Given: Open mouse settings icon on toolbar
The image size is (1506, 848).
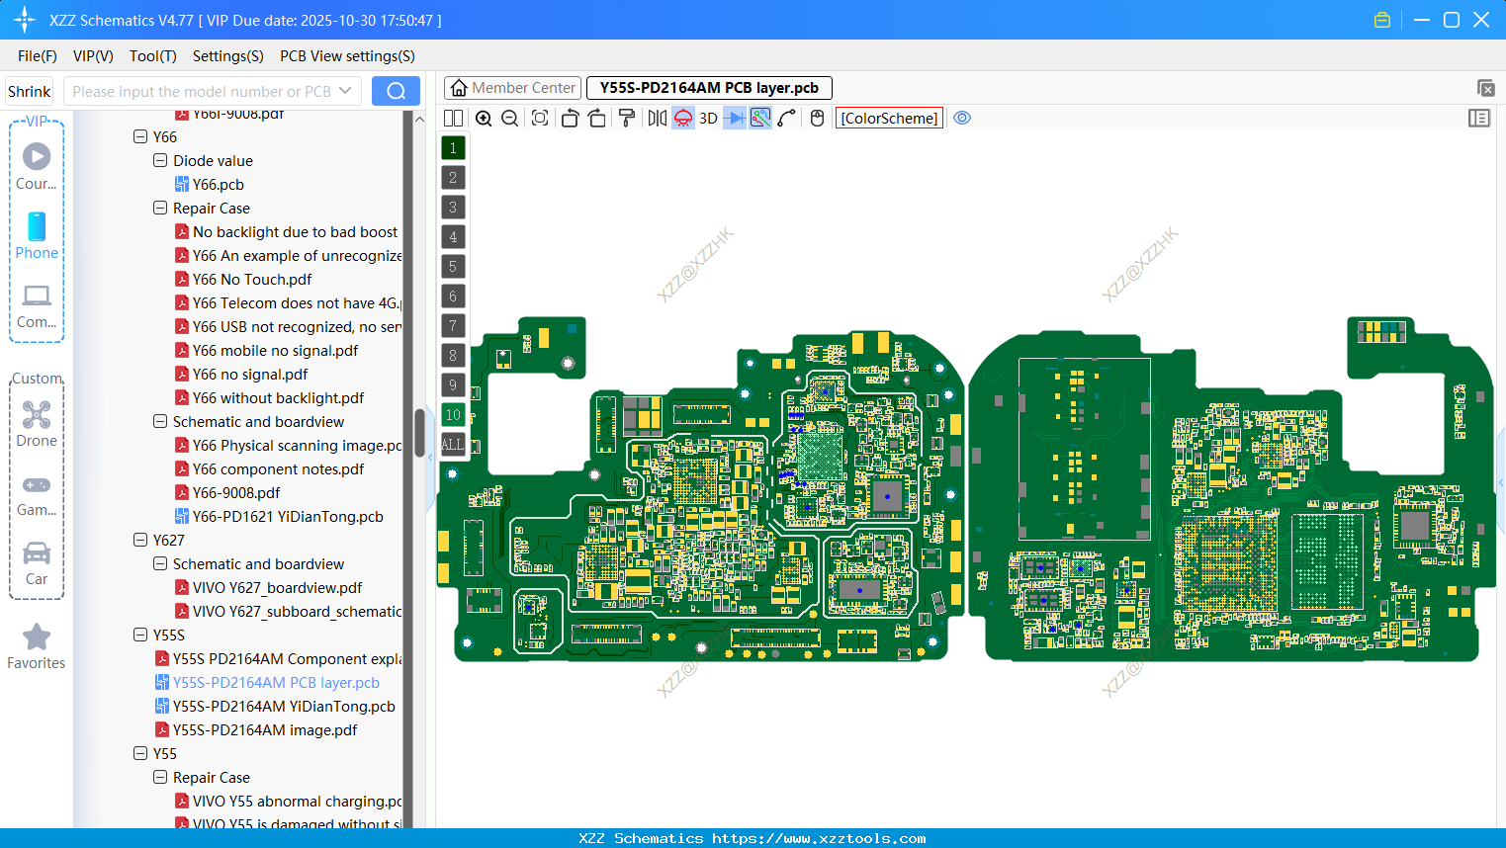Looking at the screenshot, I should (x=817, y=118).
